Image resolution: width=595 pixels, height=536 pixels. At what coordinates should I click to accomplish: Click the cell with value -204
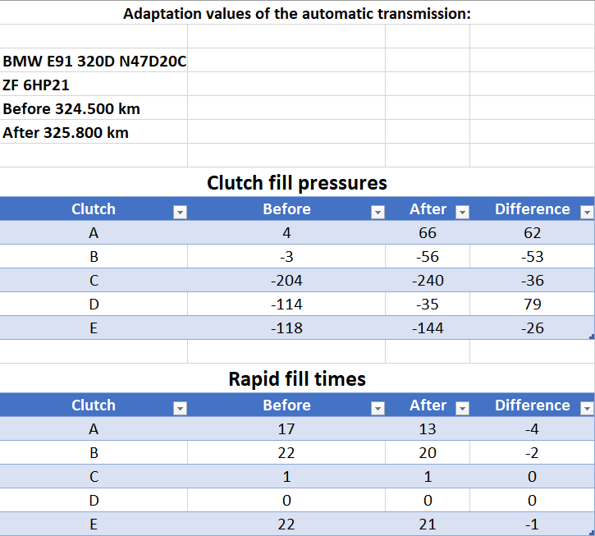(286, 281)
